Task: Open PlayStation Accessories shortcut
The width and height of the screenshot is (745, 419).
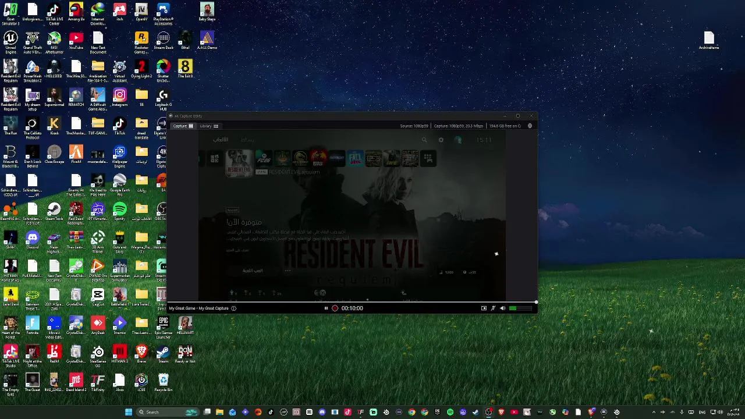Action: [x=163, y=14]
